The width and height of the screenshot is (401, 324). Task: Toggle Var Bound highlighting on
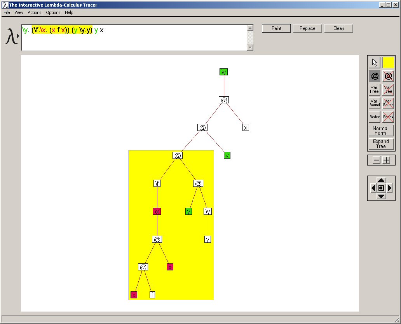coord(374,103)
